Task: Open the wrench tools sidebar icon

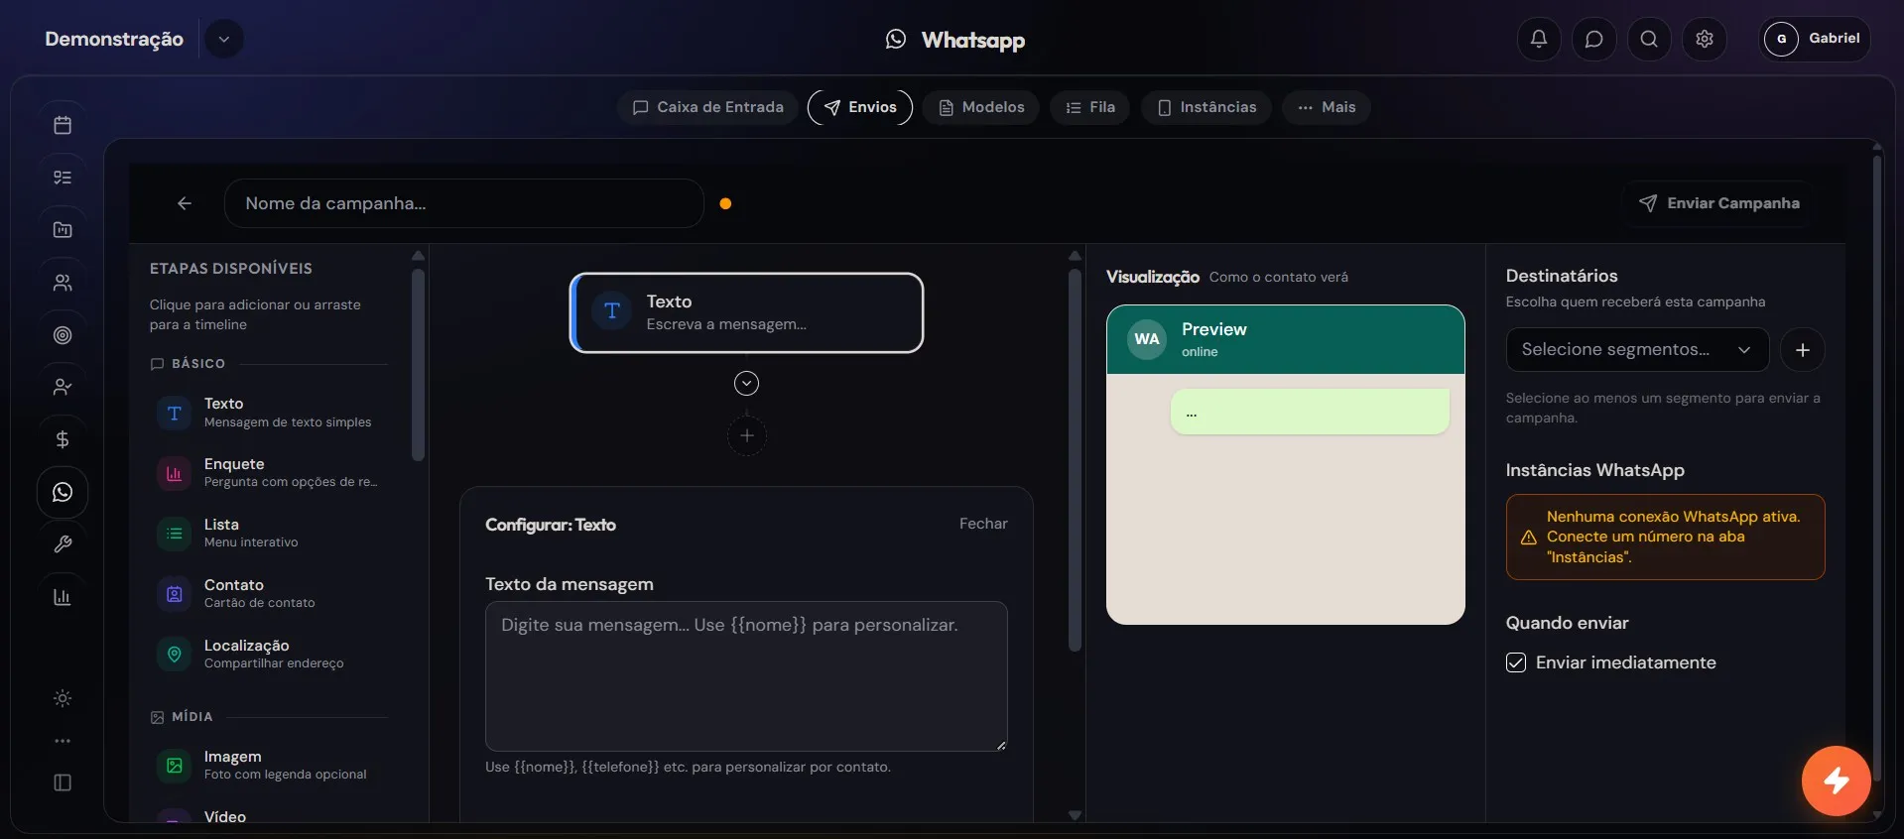Action: [63, 544]
